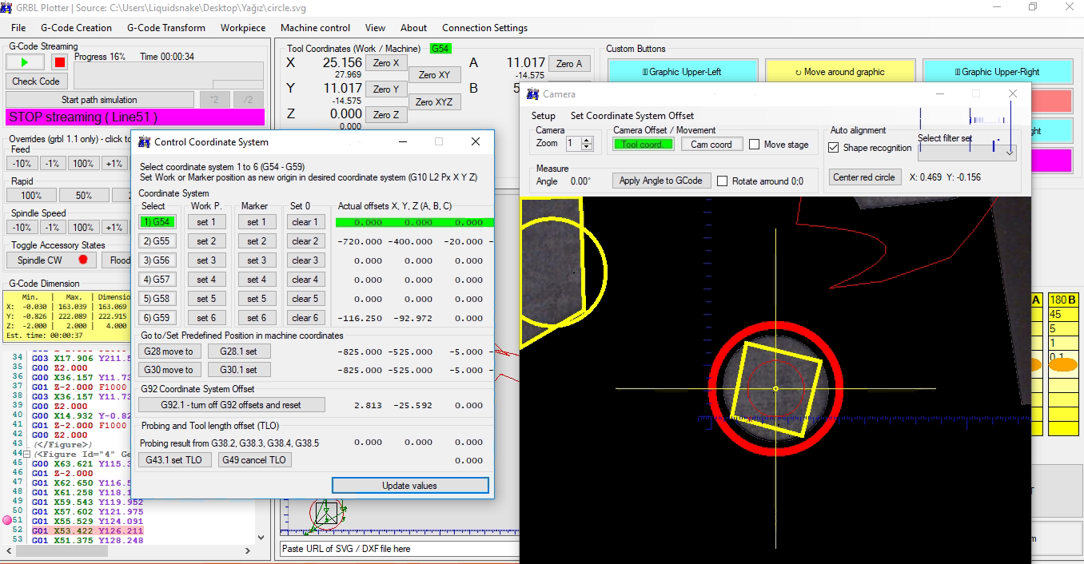
Task: Open the Machine control menu
Action: click(315, 28)
